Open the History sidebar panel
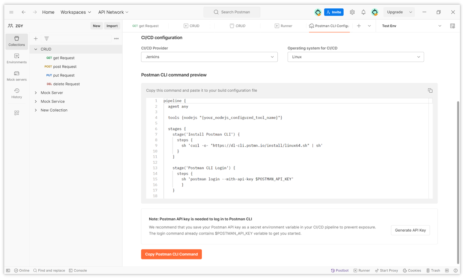Image resolution: width=464 pixels, height=278 pixels. (x=17, y=93)
